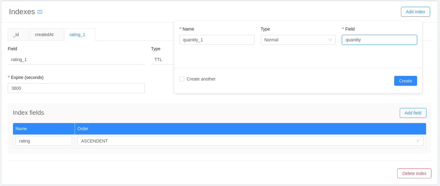Image resolution: width=440 pixels, height=186 pixels.
Task: Click the red Delete index button
Action: click(x=414, y=173)
